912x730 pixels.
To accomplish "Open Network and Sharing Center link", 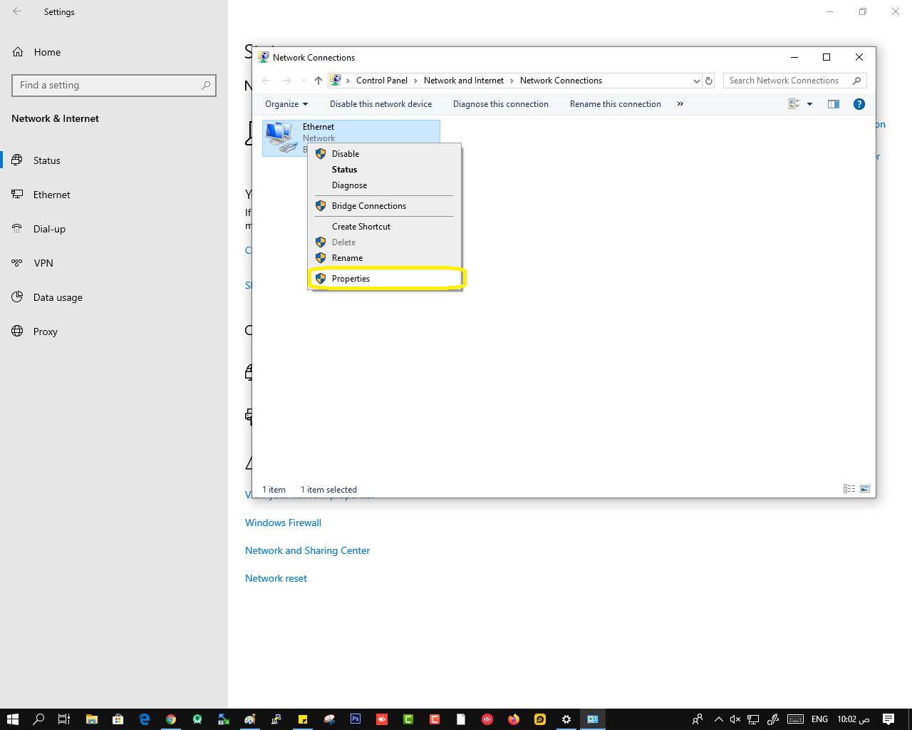I will 307,550.
